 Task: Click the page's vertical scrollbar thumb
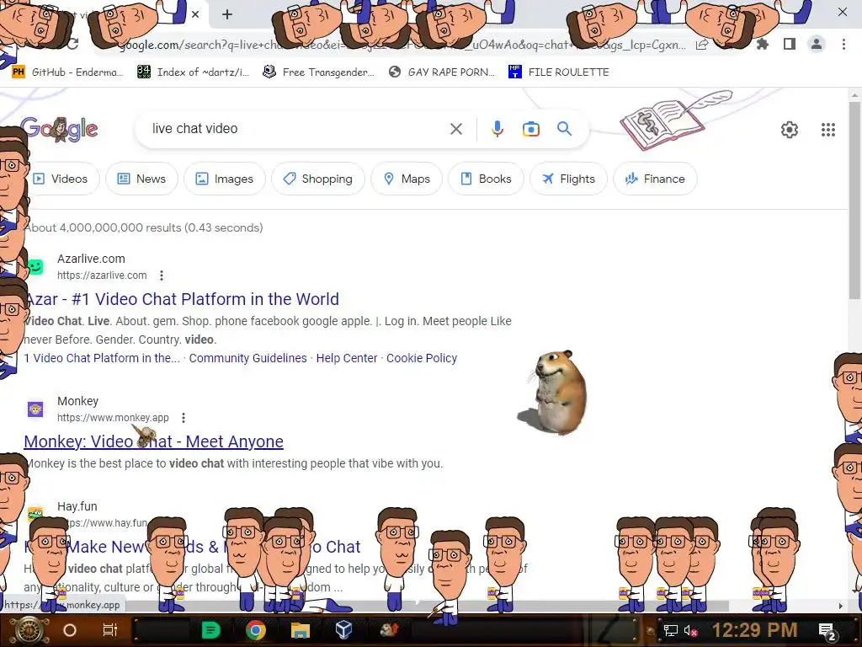tap(854, 201)
